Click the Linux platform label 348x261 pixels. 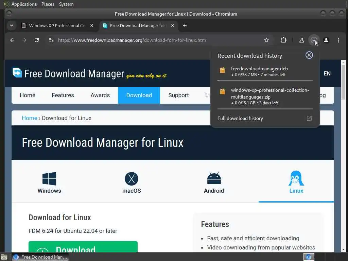296,191
